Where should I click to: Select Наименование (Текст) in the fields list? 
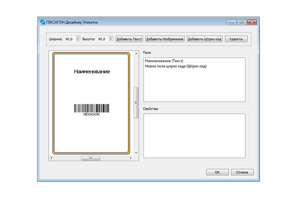pos(164,61)
